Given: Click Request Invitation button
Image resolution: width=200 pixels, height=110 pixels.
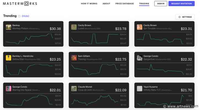Looking at the screenshot, I should 182,4.
